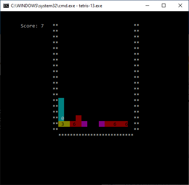Viewport: 189px width, 185px height.
Task: Maximize the tetris console window
Action: [164, 5]
